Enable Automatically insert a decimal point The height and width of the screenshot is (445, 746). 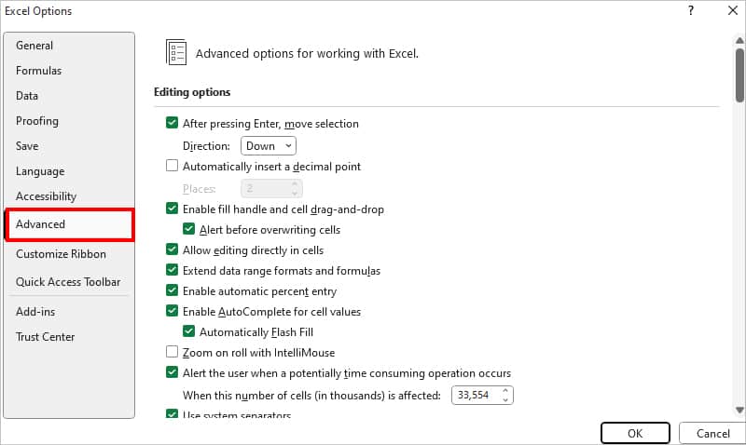(x=172, y=166)
